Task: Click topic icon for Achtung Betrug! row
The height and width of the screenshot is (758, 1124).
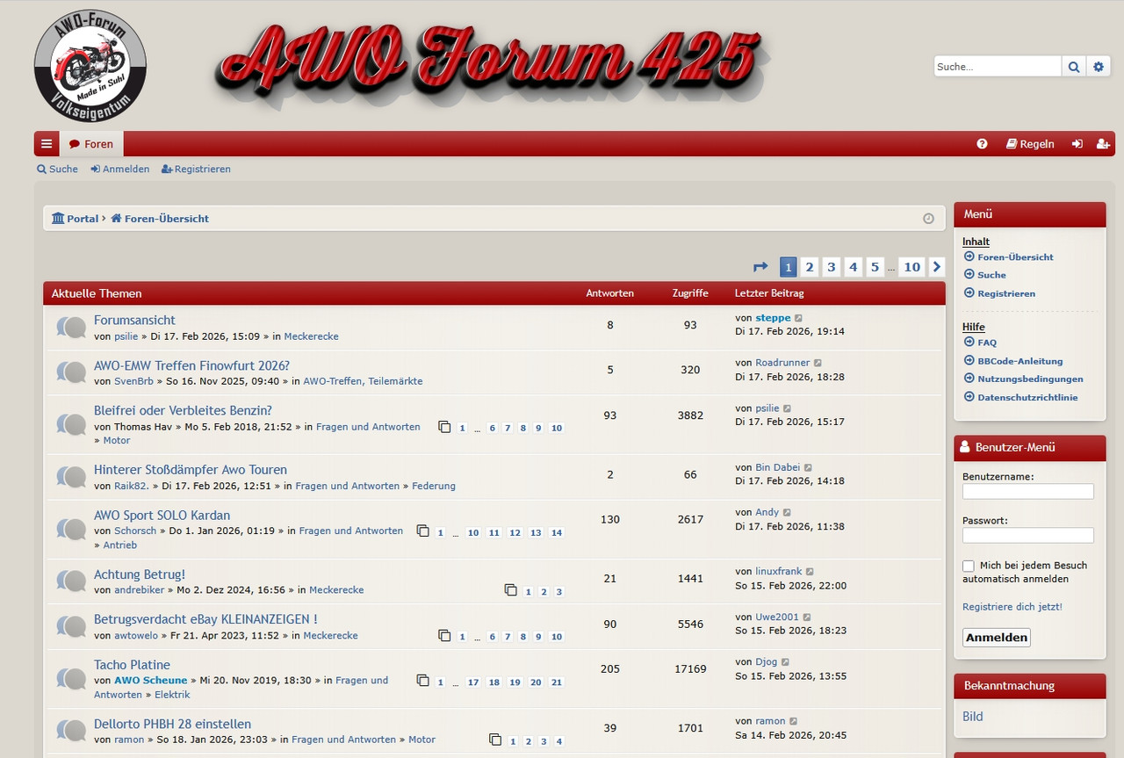Action: pos(70,581)
